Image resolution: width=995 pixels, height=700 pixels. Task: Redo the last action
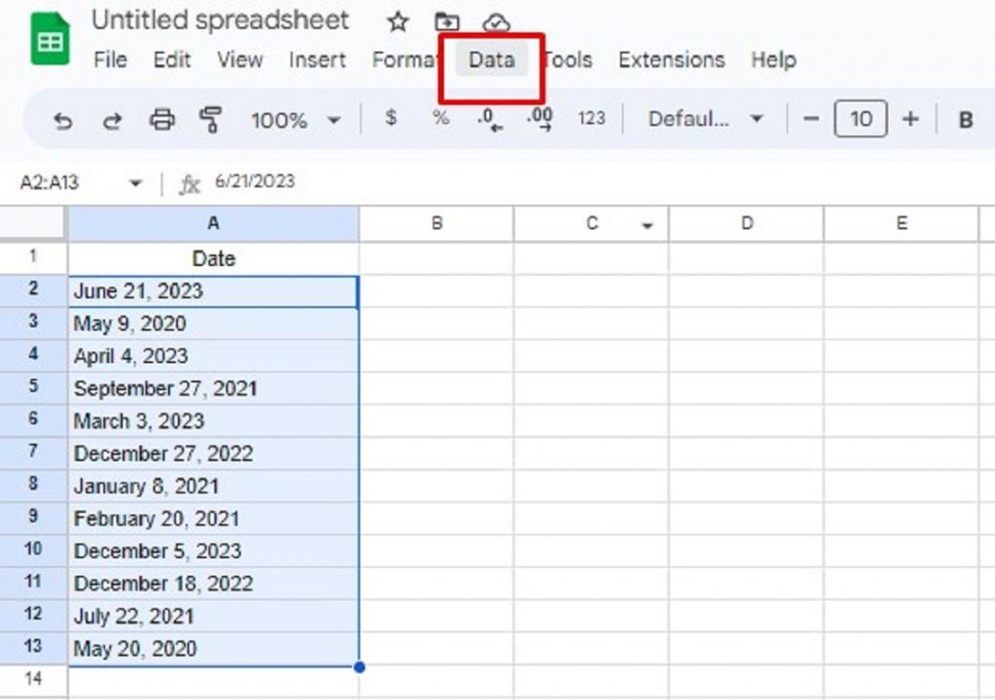(x=113, y=119)
